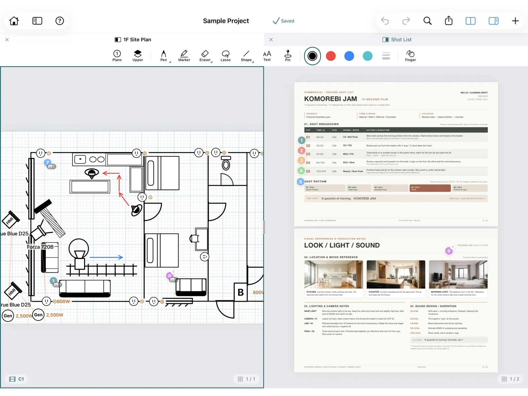528x396 pixels.
Task: Toggle the sidebar panel icon
Action: (x=37, y=21)
